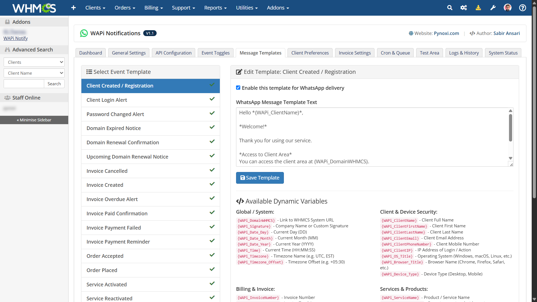Click the V1.1 version badge
537x302 pixels.
click(150, 33)
